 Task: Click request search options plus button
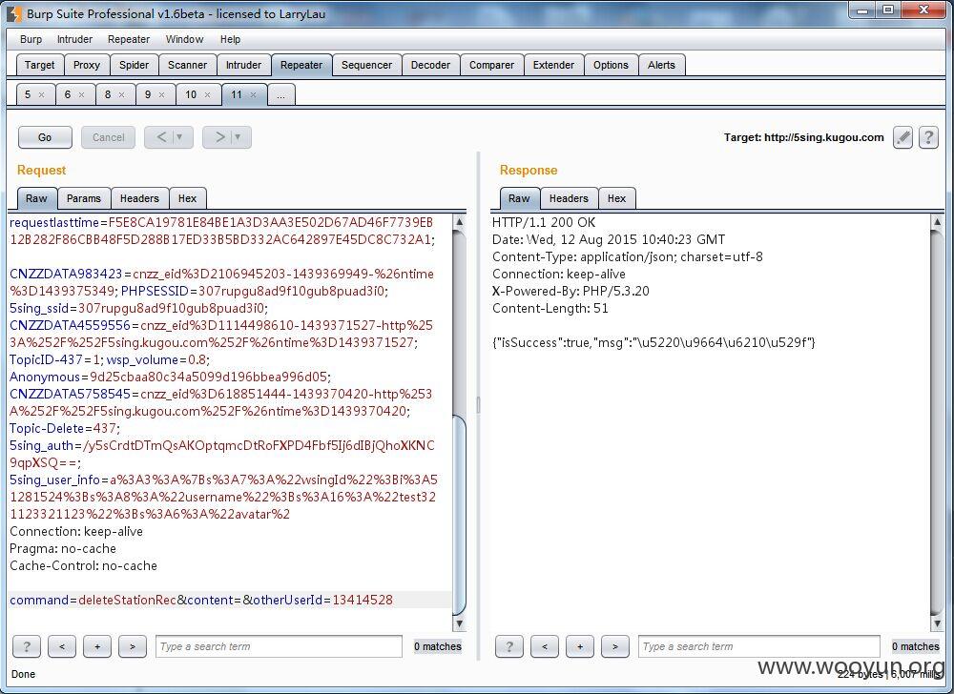pyautogui.click(x=97, y=646)
